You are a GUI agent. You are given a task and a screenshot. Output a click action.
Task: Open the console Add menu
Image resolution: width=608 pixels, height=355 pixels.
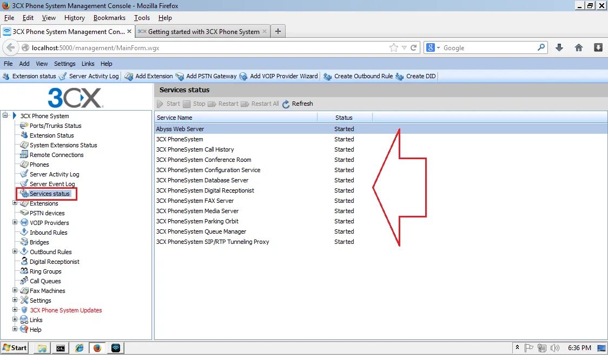24,64
